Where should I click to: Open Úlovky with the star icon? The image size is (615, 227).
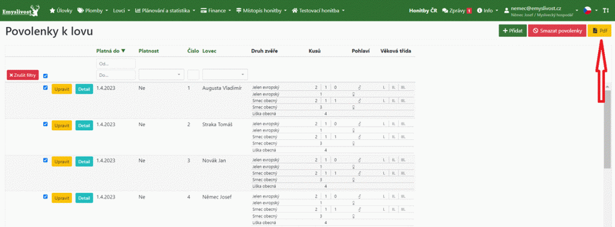[61, 11]
